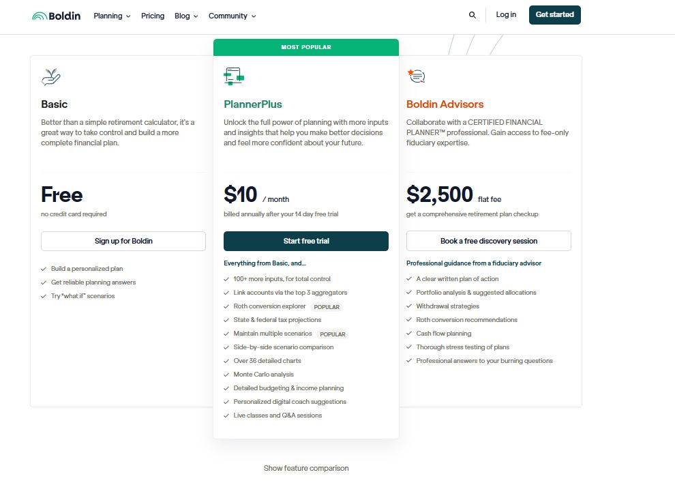Show feature comparison
This screenshot has height=481, width=675.
306,468
